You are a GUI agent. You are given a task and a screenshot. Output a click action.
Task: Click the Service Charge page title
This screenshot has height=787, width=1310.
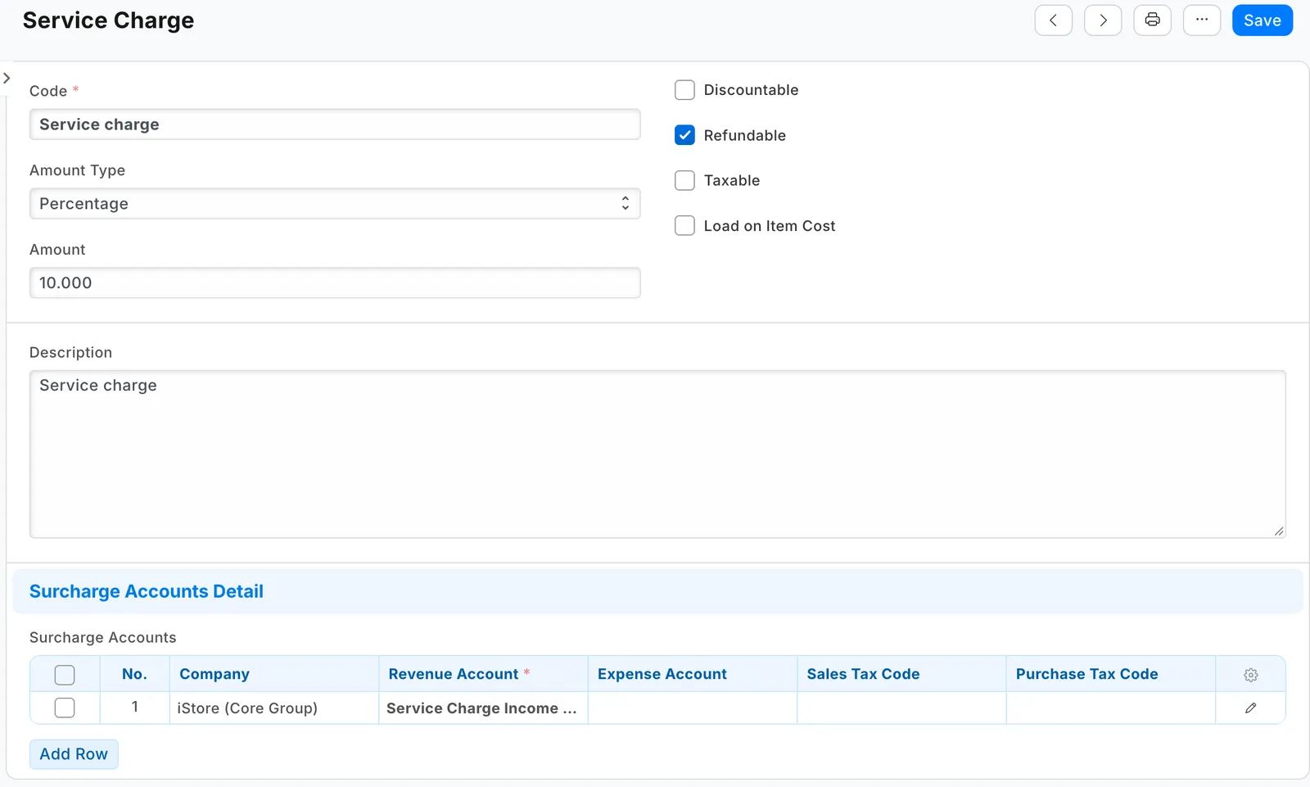click(x=108, y=20)
